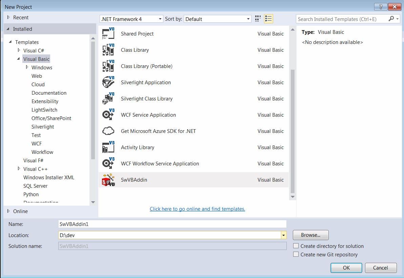Select Windows Installer XML node
Viewport: 404px width, 278px height.
point(49,178)
